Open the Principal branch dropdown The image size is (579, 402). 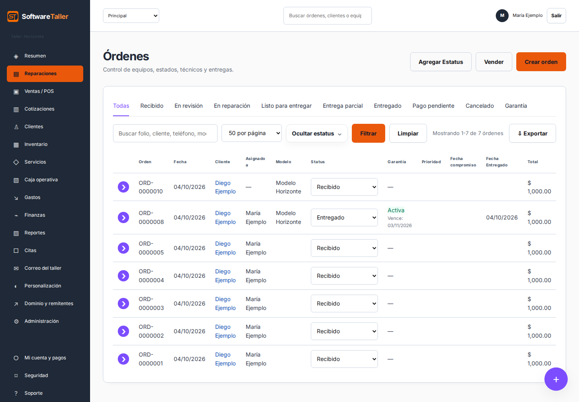click(x=131, y=16)
